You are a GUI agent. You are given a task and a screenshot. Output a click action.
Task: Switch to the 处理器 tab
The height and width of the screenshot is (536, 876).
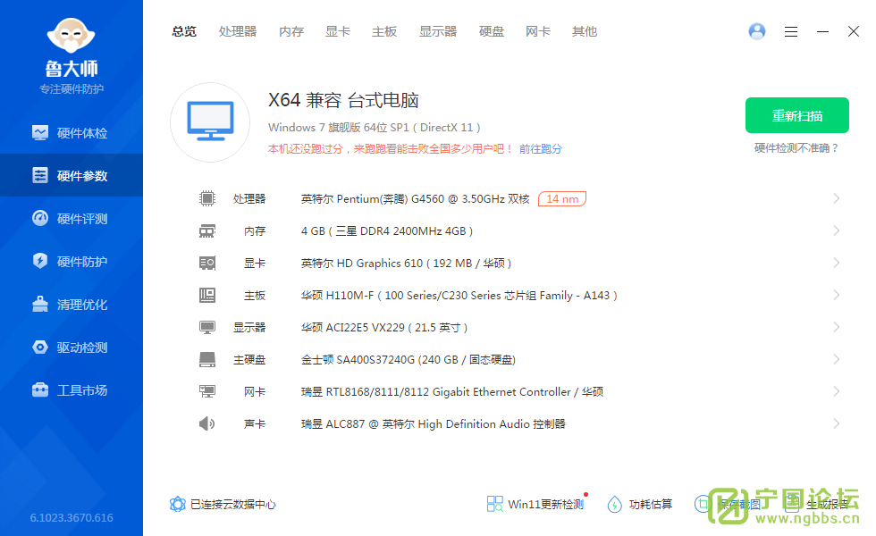click(238, 32)
